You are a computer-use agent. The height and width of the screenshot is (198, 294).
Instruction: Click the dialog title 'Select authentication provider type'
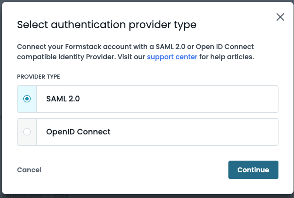point(106,25)
